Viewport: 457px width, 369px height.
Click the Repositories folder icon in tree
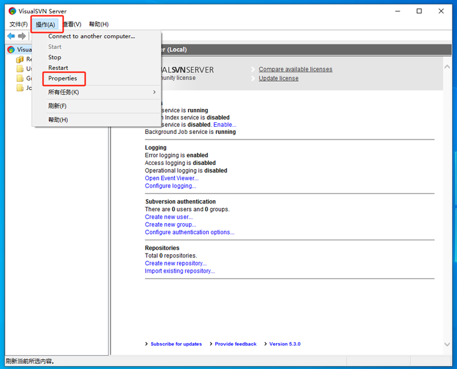pyautogui.click(x=20, y=60)
